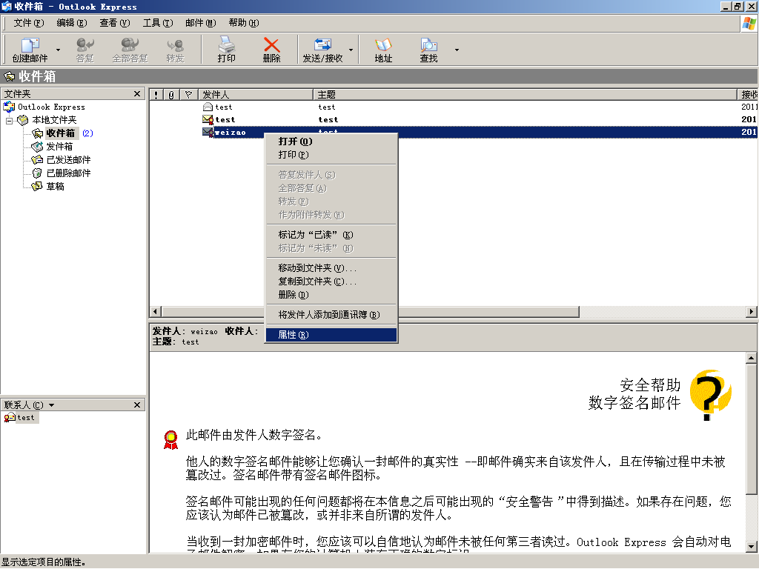
Task: Click the Reply All (全部答复) toolbar icon
Action: click(x=130, y=50)
